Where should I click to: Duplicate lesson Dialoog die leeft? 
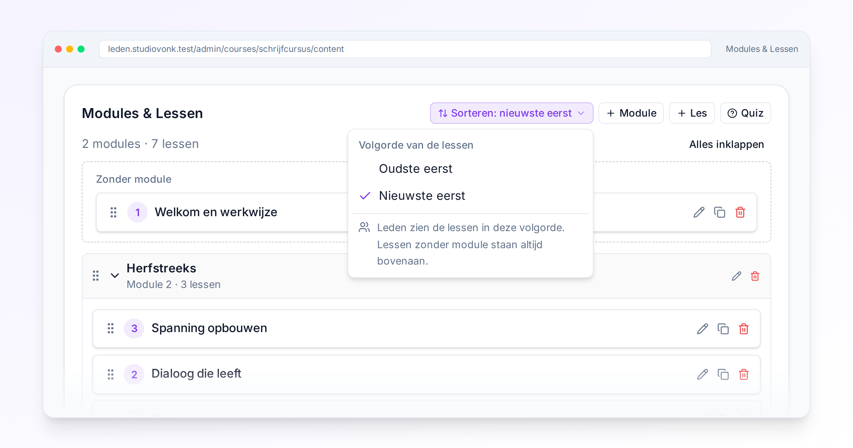tap(723, 374)
